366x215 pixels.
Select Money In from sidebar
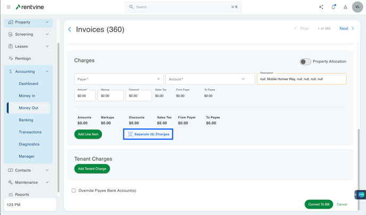[x=27, y=96]
